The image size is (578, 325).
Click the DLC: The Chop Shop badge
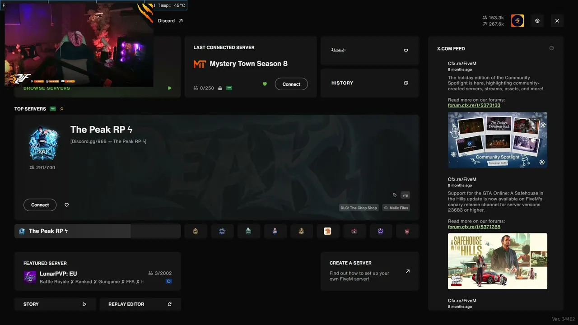click(359, 208)
